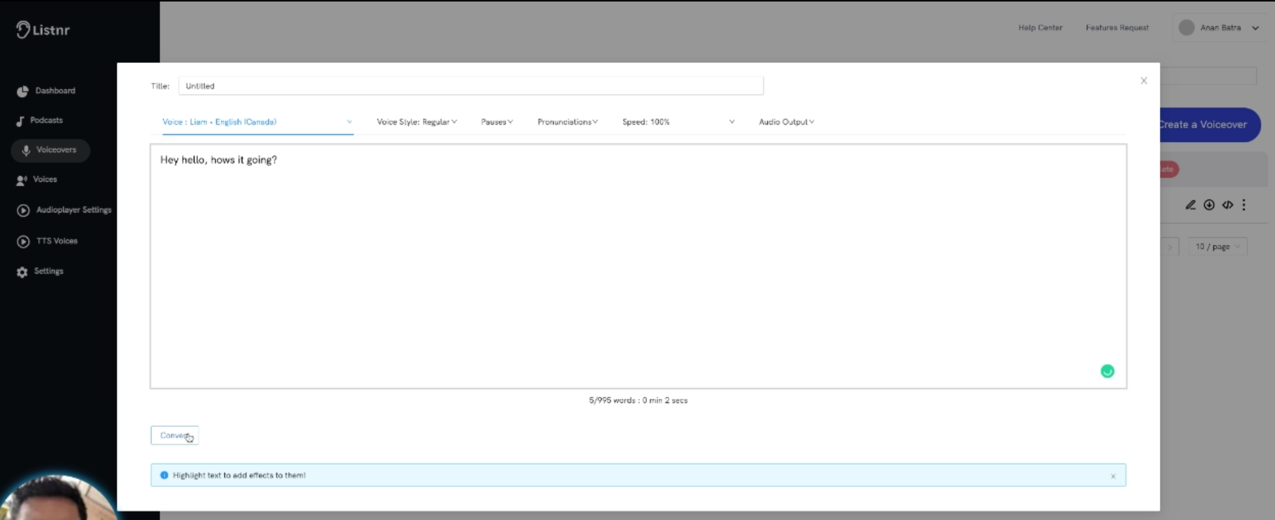Image resolution: width=1275 pixels, height=520 pixels.
Task: Click the pencil edit icon
Action: pos(1190,205)
